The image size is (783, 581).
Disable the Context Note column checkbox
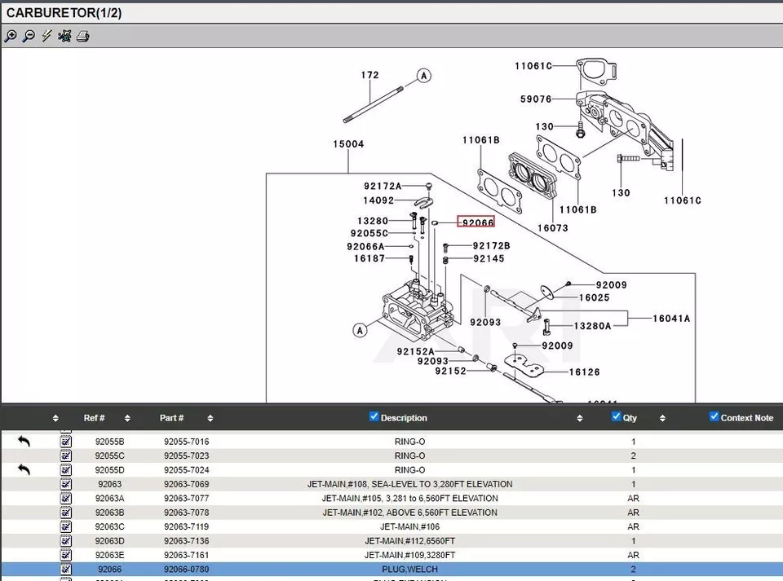coord(714,416)
